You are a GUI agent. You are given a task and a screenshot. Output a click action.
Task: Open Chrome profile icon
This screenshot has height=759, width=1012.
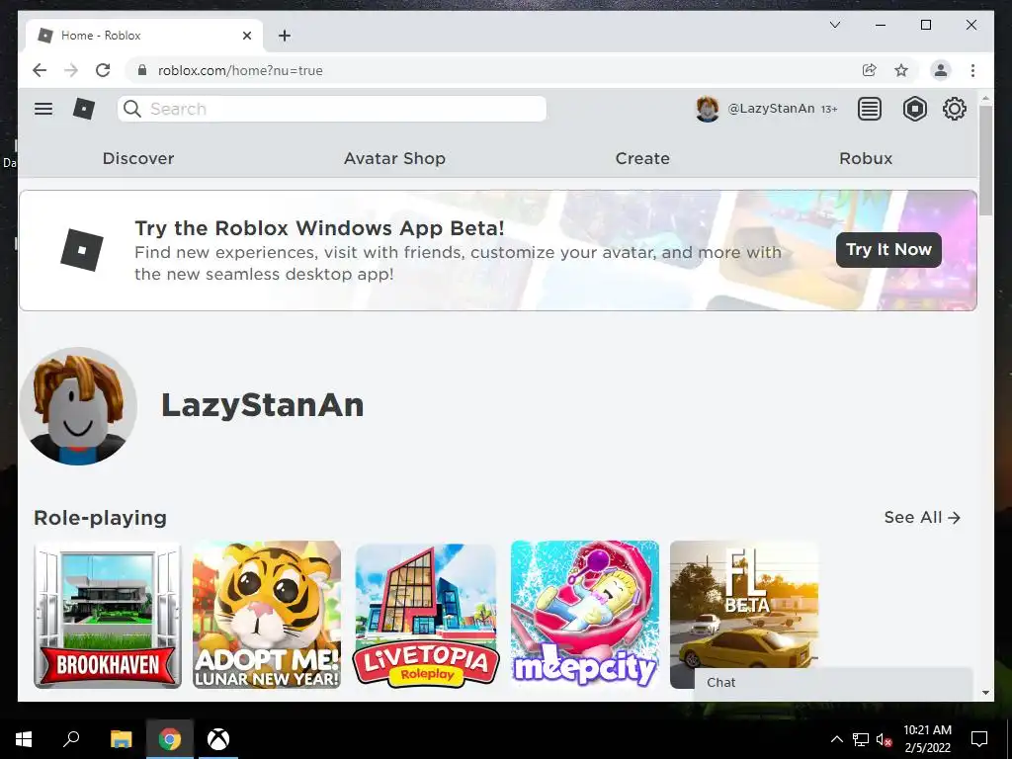941,70
